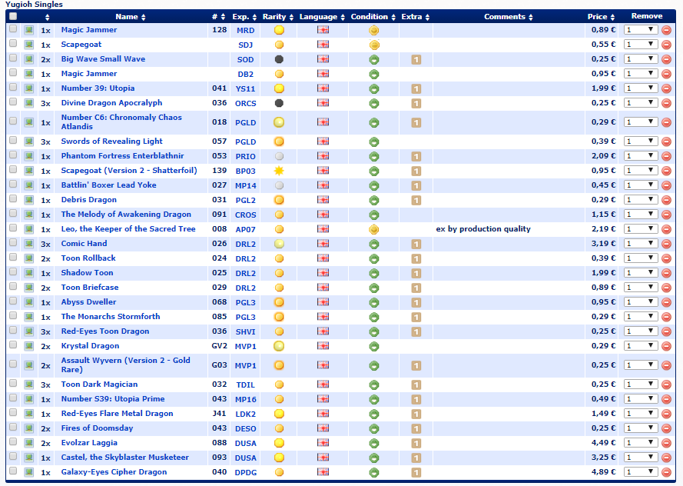This screenshot has width=683, height=486.
Task: Tick the checkbox for Scapegoat (Version 2 - Shatterfoil)
Action: (x=13, y=169)
